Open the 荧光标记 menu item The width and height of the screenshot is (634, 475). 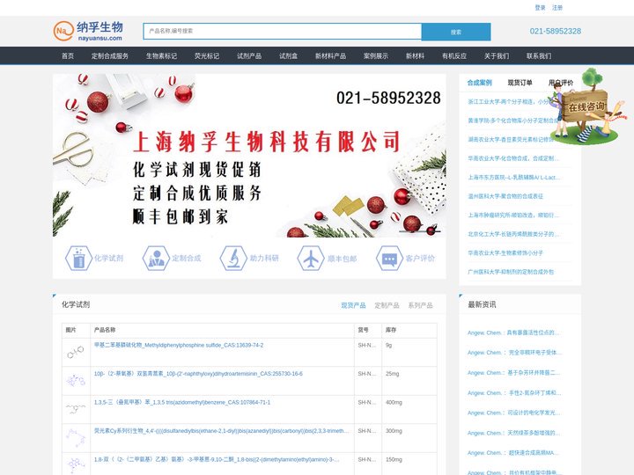[x=207, y=56]
